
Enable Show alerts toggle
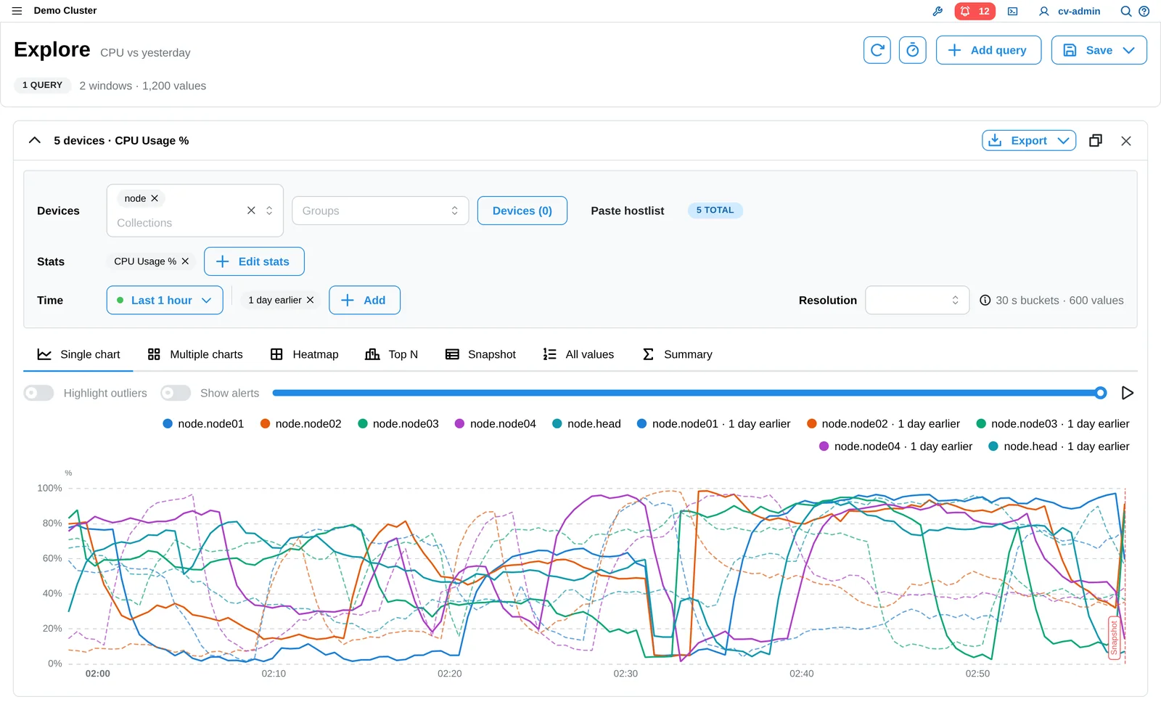176,393
